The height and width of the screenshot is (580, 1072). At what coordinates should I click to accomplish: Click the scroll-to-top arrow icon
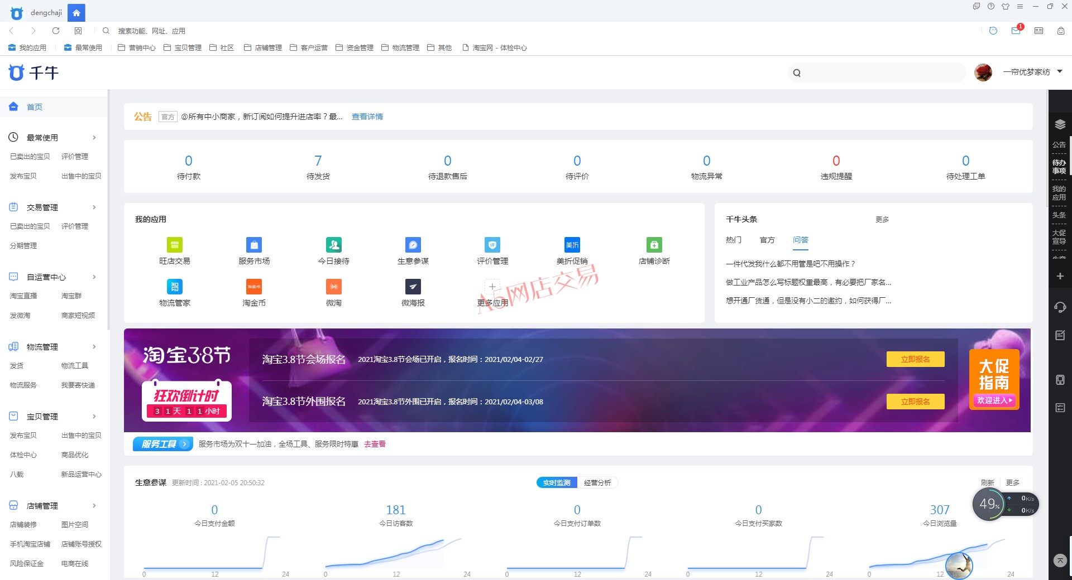click(x=1060, y=560)
